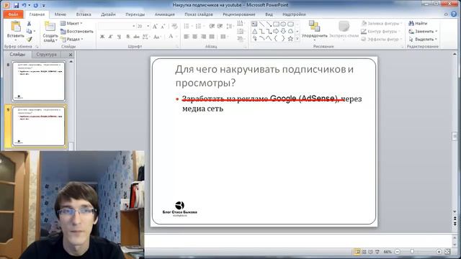
Task: Open the Section (Раздел) dropdown
Action: 72,39
